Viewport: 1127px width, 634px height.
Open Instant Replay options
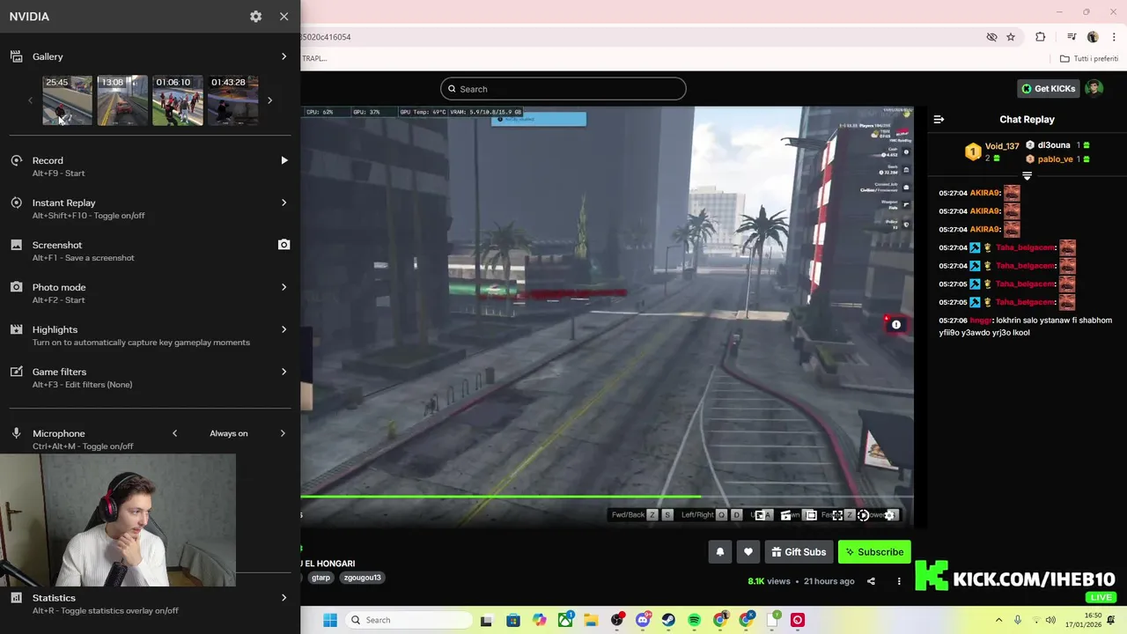(150, 209)
